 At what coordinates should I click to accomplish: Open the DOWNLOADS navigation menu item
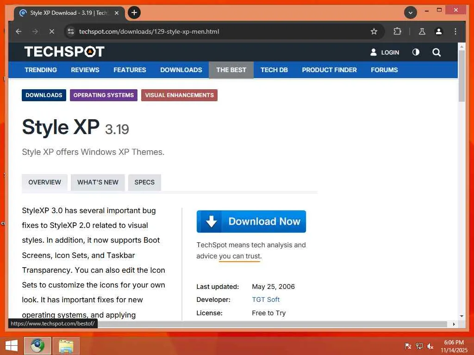[181, 70]
